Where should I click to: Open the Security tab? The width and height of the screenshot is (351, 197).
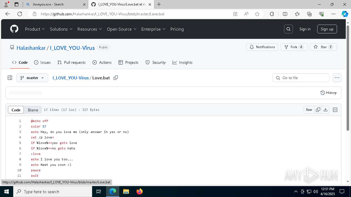tap(155, 62)
